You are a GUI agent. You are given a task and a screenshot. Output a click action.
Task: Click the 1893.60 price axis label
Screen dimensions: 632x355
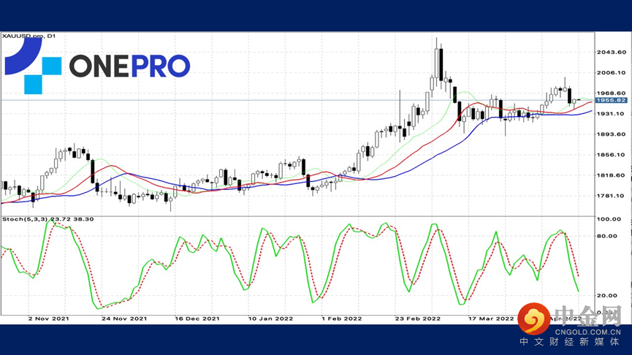click(x=612, y=134)
